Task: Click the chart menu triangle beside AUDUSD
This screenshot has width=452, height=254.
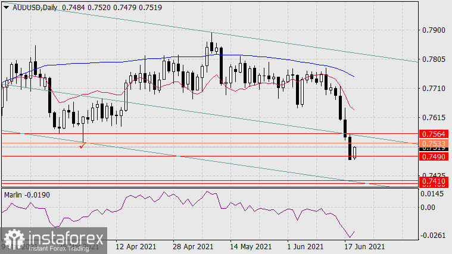Action: [x=6, y=8]
